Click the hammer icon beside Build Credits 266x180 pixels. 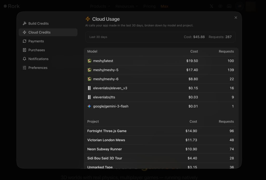pos(25,23)
